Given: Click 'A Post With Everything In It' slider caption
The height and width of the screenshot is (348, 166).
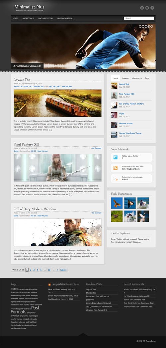Looking at the screenshot, I should tap(27, 66).
